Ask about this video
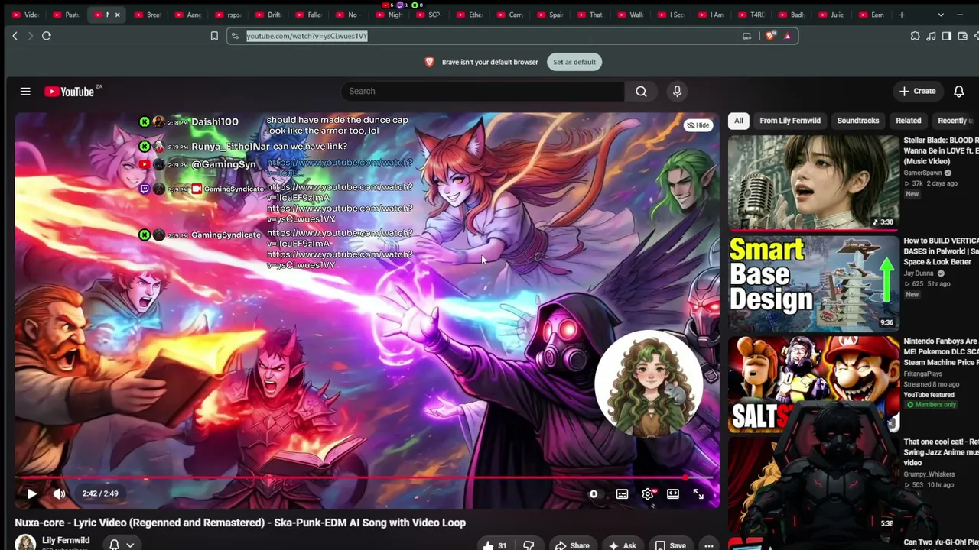This screenshot has height=550, width=979. [x=622, y=545]
